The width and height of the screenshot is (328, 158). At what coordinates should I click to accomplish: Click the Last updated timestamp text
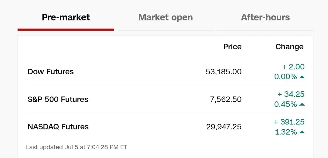click(x=77, y=147)
